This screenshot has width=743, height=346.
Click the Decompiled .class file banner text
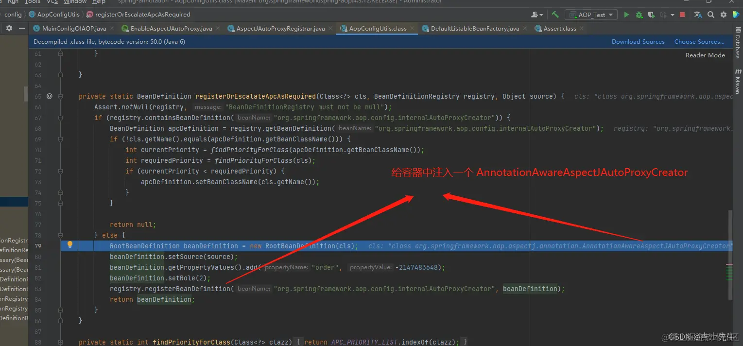(109, 42)
